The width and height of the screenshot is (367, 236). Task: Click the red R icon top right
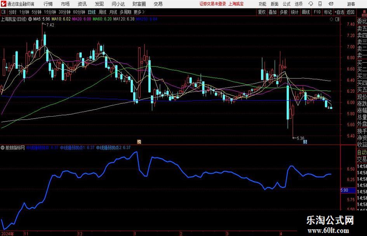pyautogui.click(x=364, y=12)
